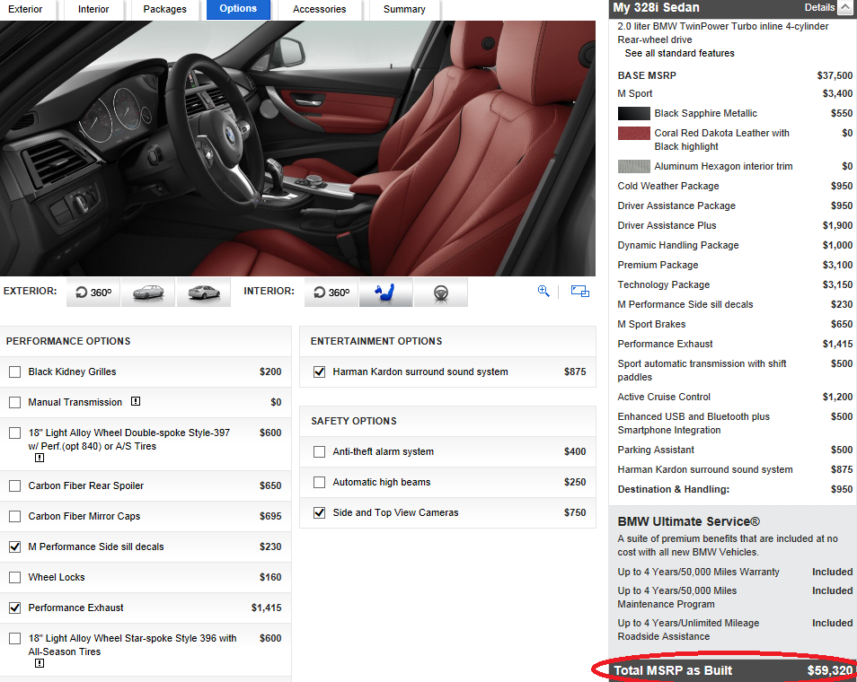This screenshot has width=857, height=682.
Task: Open See all standard features link
Action: (679, 53)
